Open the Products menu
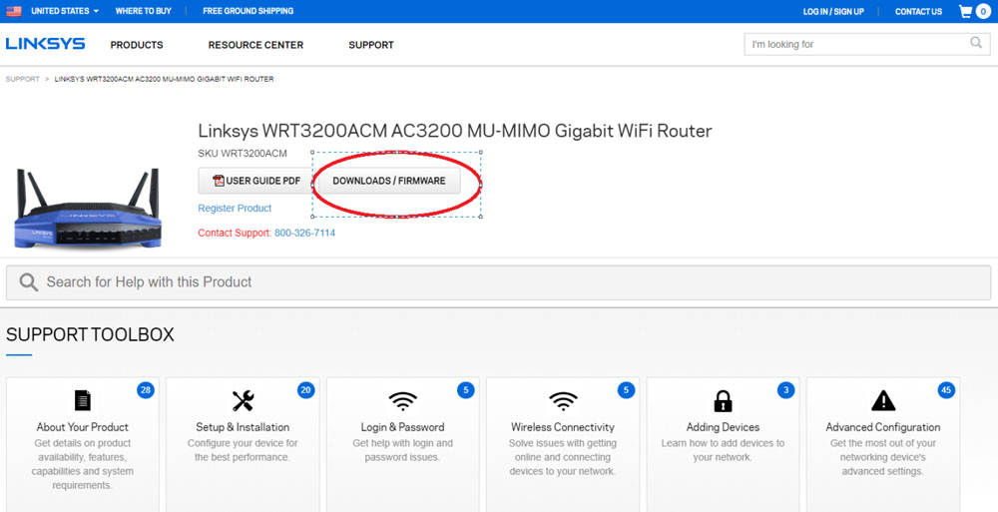 [x=137, y=45]
